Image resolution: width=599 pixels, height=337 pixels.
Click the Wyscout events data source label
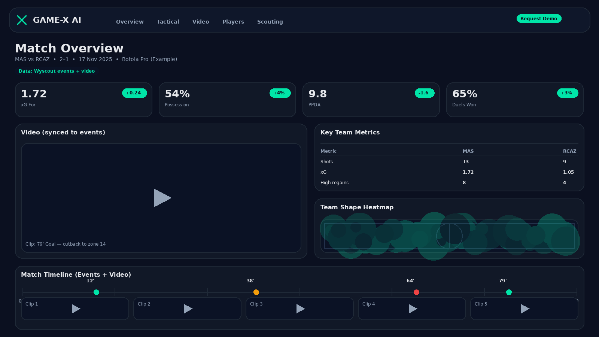[57, 71]
